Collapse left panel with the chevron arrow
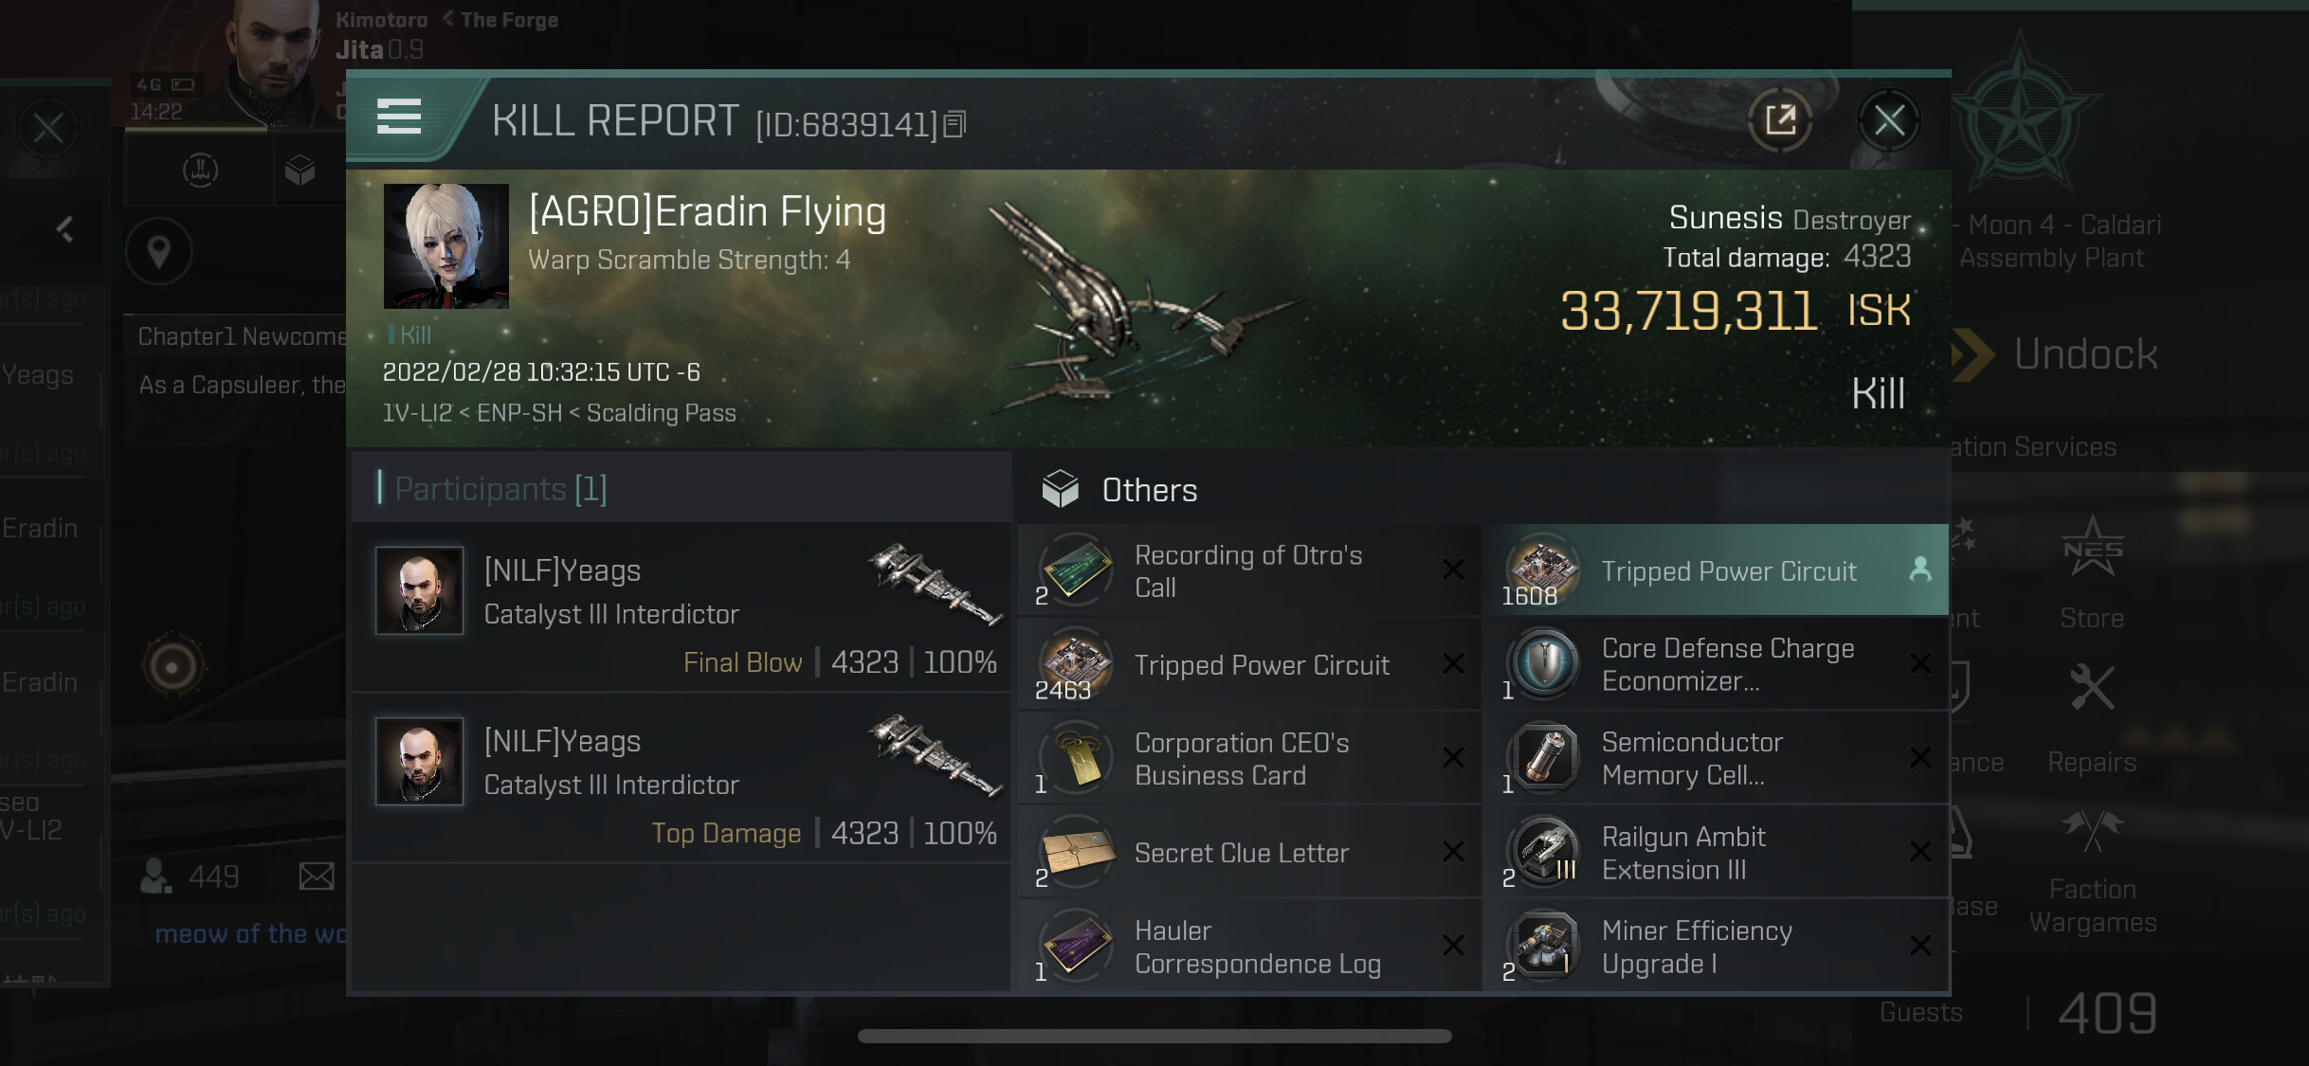Viewport: 2309px width, 1066px height. [64, 228]
